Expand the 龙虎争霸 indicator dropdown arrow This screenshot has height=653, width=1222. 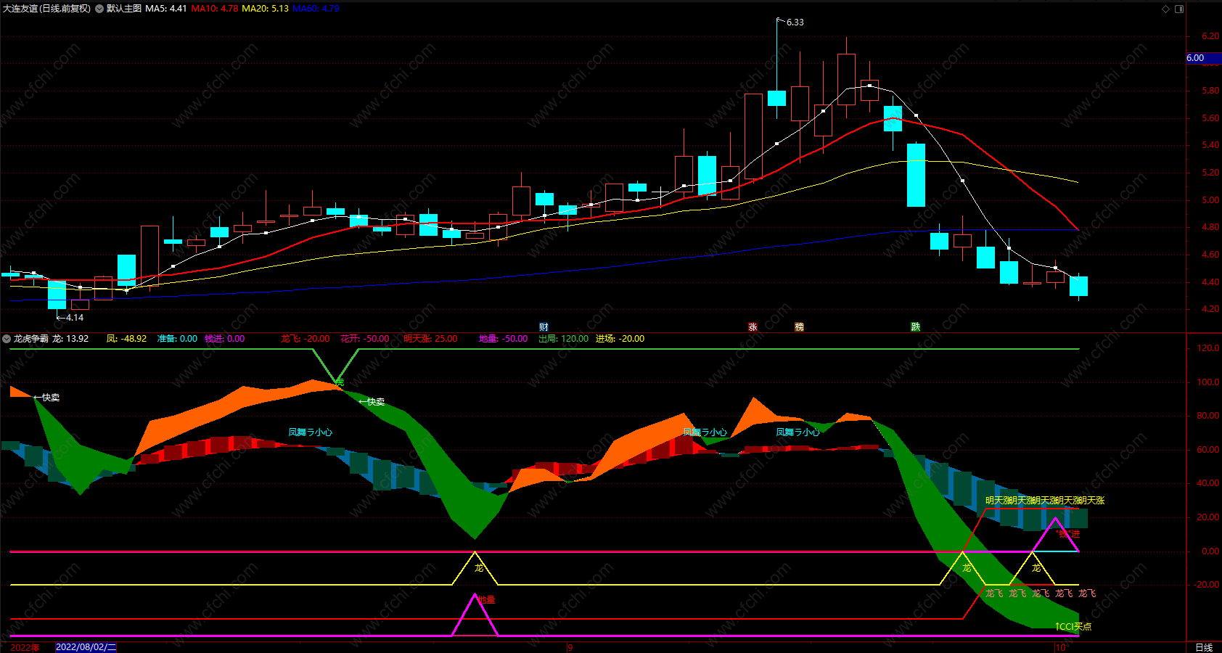point(7,339)
